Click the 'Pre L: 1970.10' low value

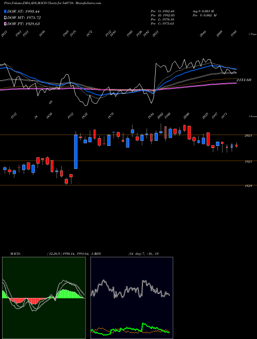(x=162, y=20)
